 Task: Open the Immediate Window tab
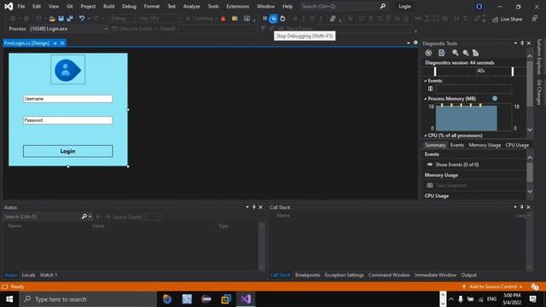click(436, 275)
